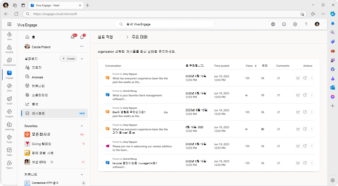The width and height of the screenshot is (338, 186).
Task: Open Carole Poland's more options
Action: click(x=82, y=46)
